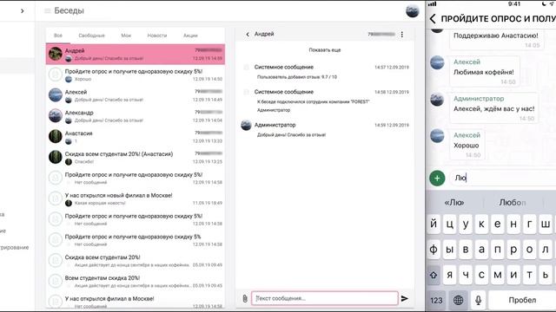
Task: Tap the Алексей sender name above Любимая кофейня!
Action: click(467, 62)
